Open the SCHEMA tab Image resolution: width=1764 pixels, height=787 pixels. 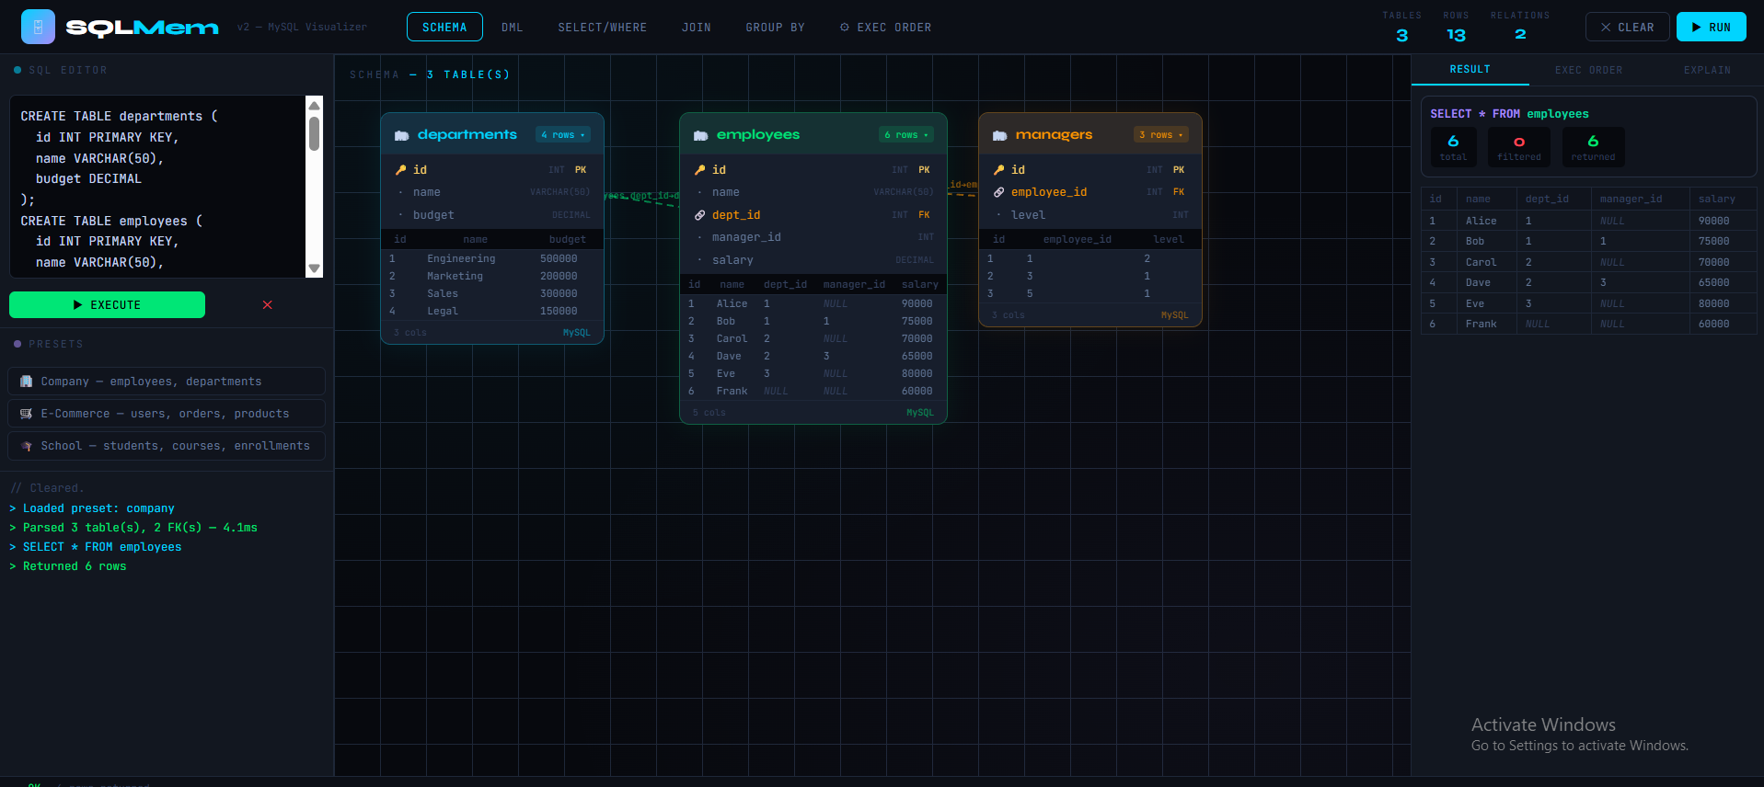[444, 28]
